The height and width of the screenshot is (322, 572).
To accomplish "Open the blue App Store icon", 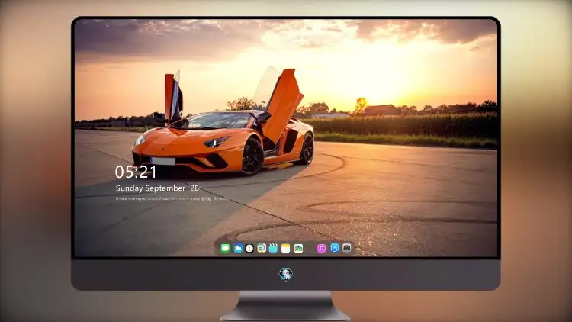I will click(335, 248).
